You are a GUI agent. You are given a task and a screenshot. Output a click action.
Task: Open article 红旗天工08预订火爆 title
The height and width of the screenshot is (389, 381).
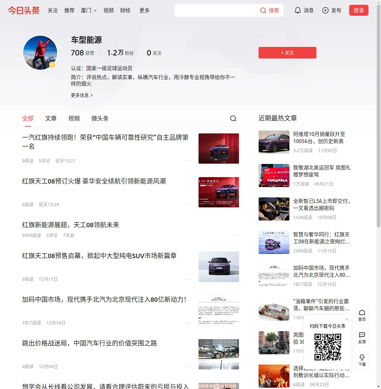[x=94, y=181]
